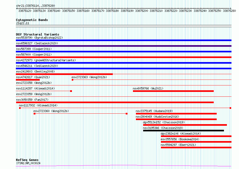Click the esv2419803 (Bentley2008) label
This screenshot has height=169, width=239.
click(35, 71)
